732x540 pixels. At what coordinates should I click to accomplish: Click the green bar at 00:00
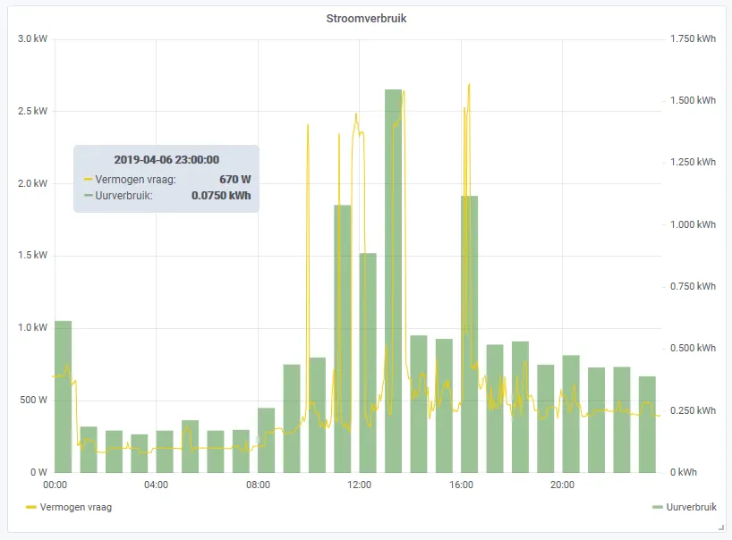pyautogui.click(x=63, y=396)
